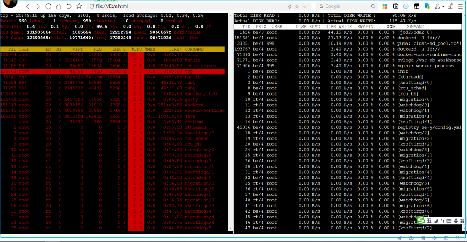467x242 pixels.
Task: Click the black rounded extension icon
Action: tap(417, 6)
